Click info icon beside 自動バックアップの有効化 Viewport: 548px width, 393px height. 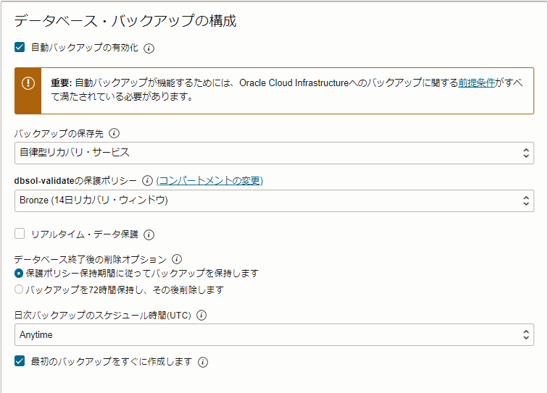point(149,48)
